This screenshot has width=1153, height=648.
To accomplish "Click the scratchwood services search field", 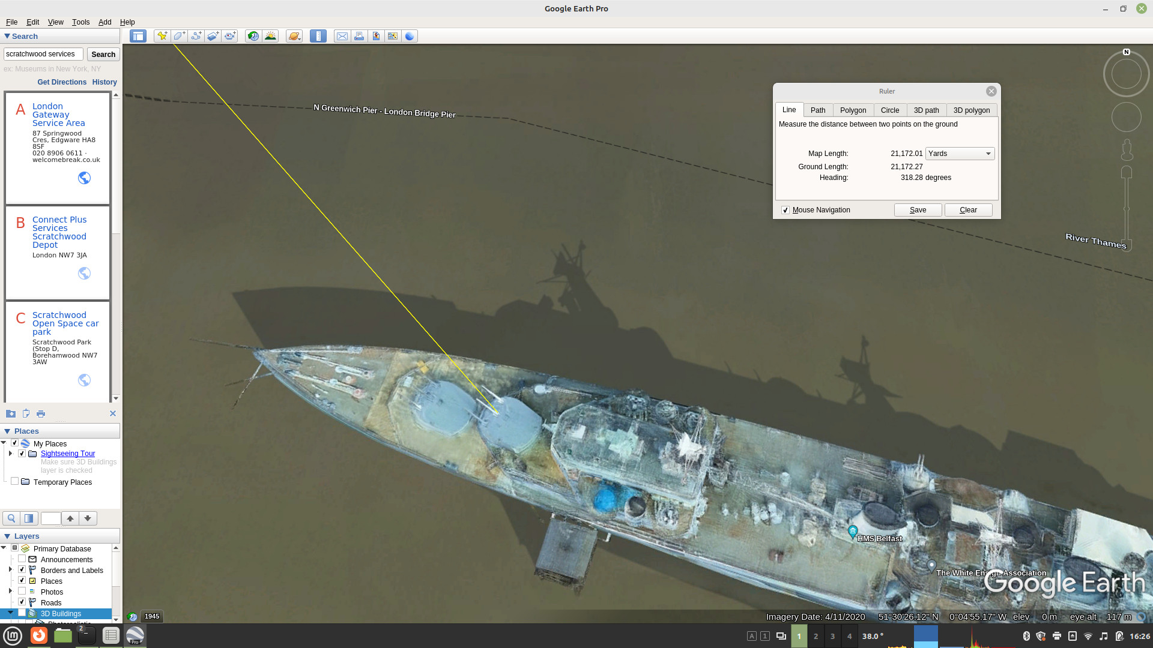I will coord(43,54).
